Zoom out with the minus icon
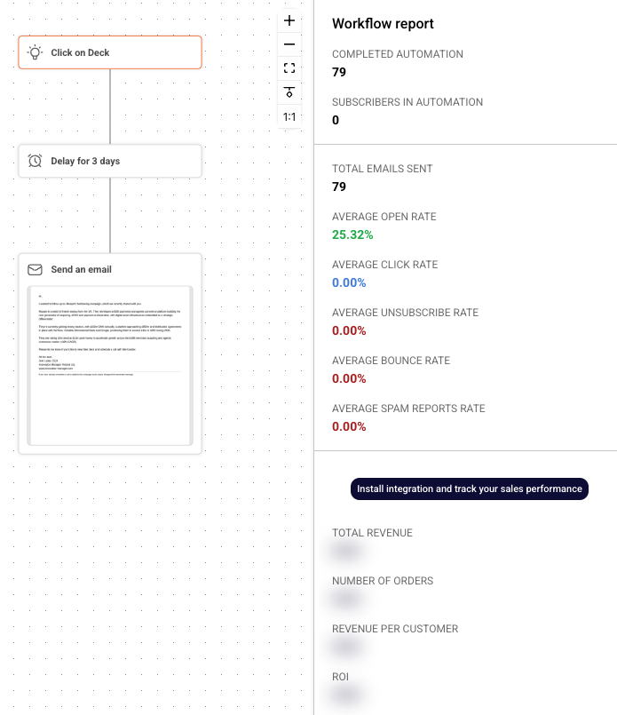Image resolution: width=617 pixels, height=715 pixels. 289,44
